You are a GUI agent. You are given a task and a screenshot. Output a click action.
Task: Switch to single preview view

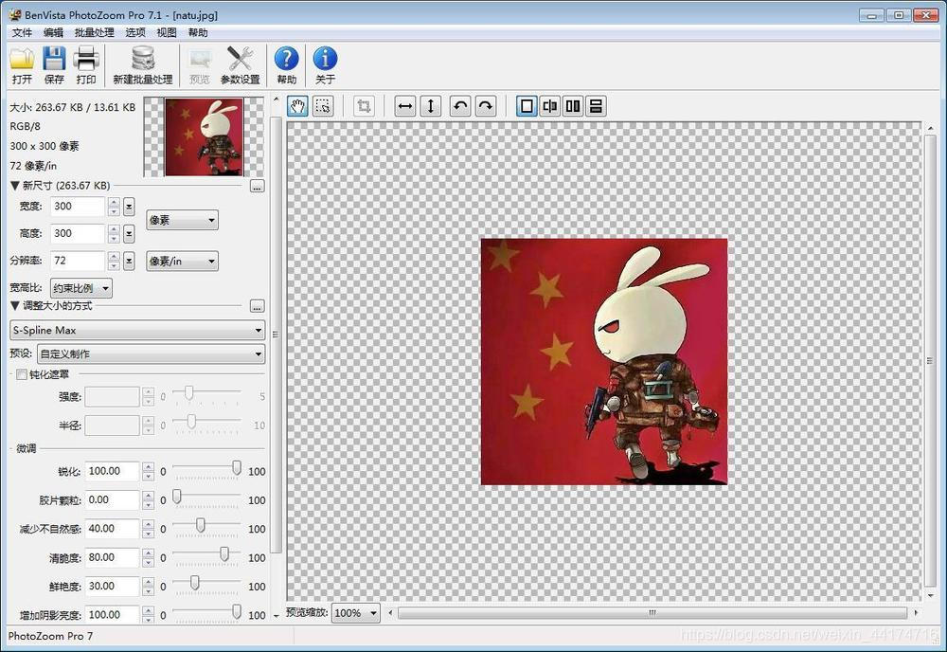click(527, 106)
